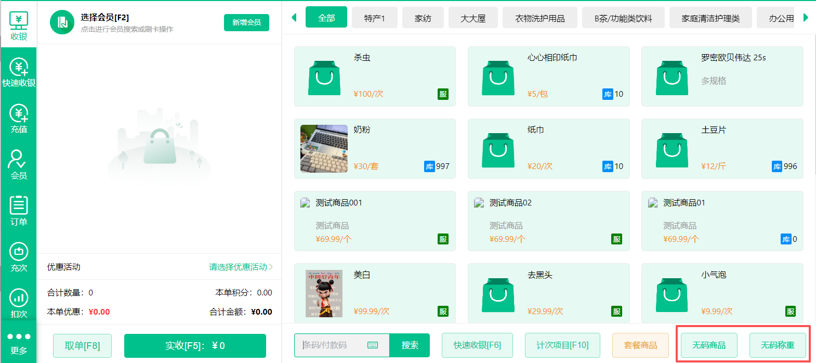
Task: Select the 家庭清洁护理类 category tab
Action: click(x=710, y=18)
